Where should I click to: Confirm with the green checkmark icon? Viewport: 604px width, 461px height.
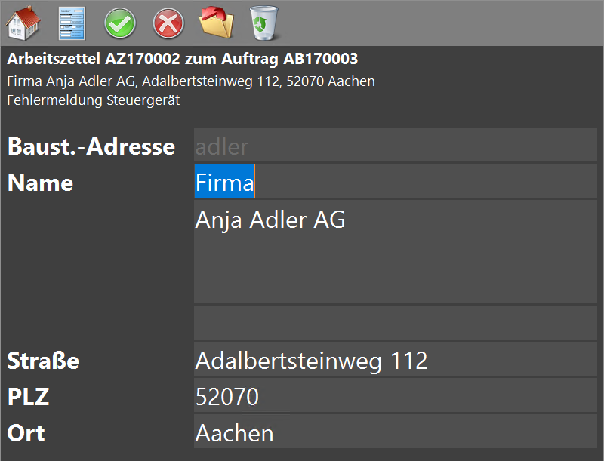tap(120, 23)
